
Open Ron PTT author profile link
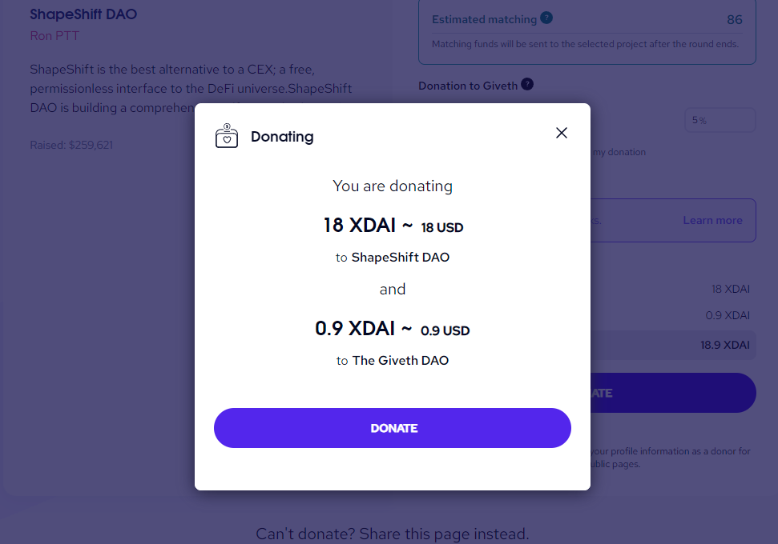click(x=54, y=36)
